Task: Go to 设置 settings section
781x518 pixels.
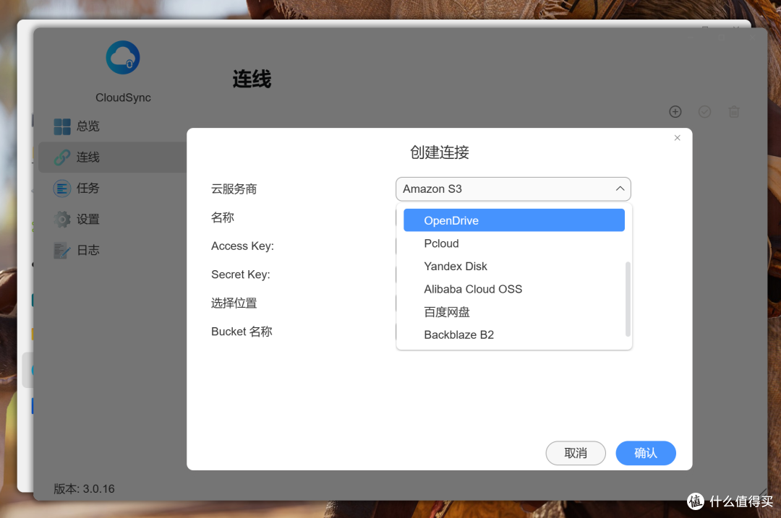Action: (112, 219)
